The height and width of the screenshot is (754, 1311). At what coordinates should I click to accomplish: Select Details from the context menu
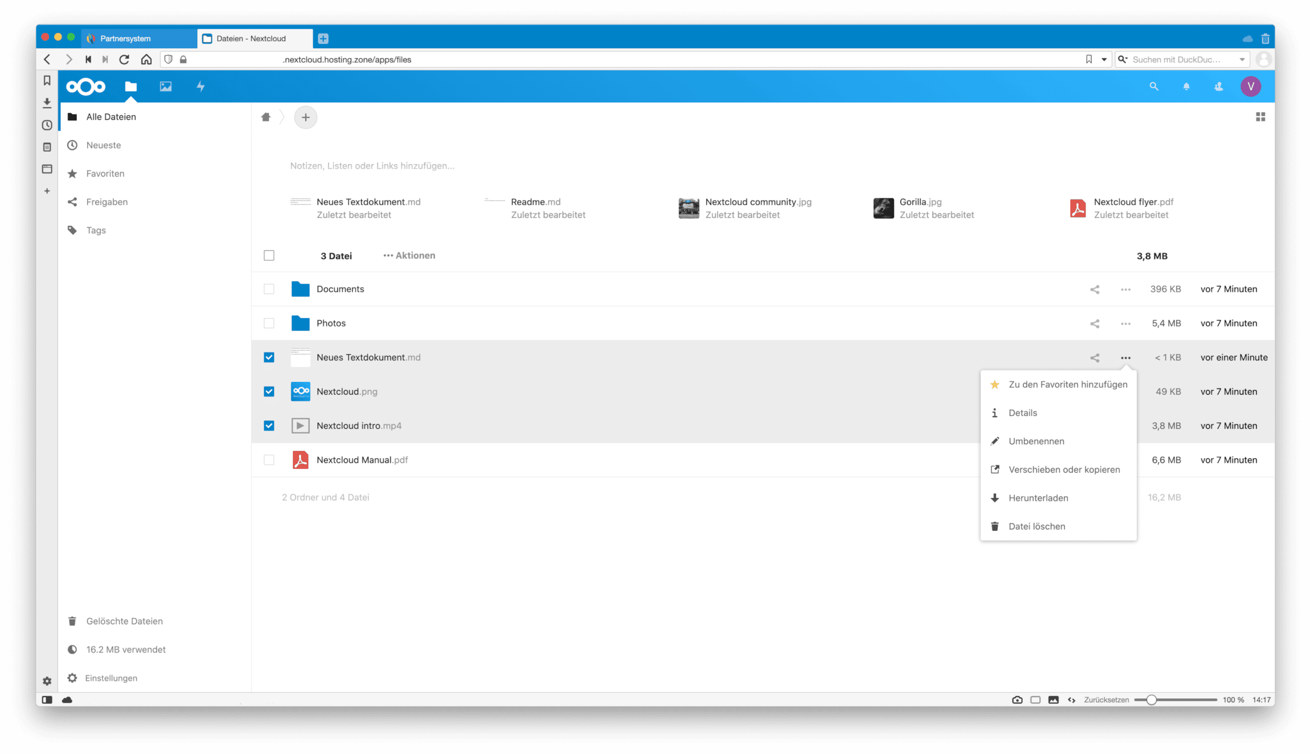[1058, 413]
